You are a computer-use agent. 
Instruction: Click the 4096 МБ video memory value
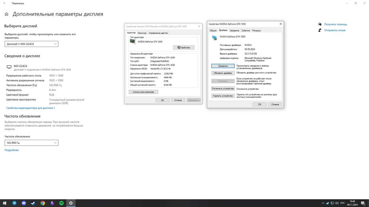point(168,77)
